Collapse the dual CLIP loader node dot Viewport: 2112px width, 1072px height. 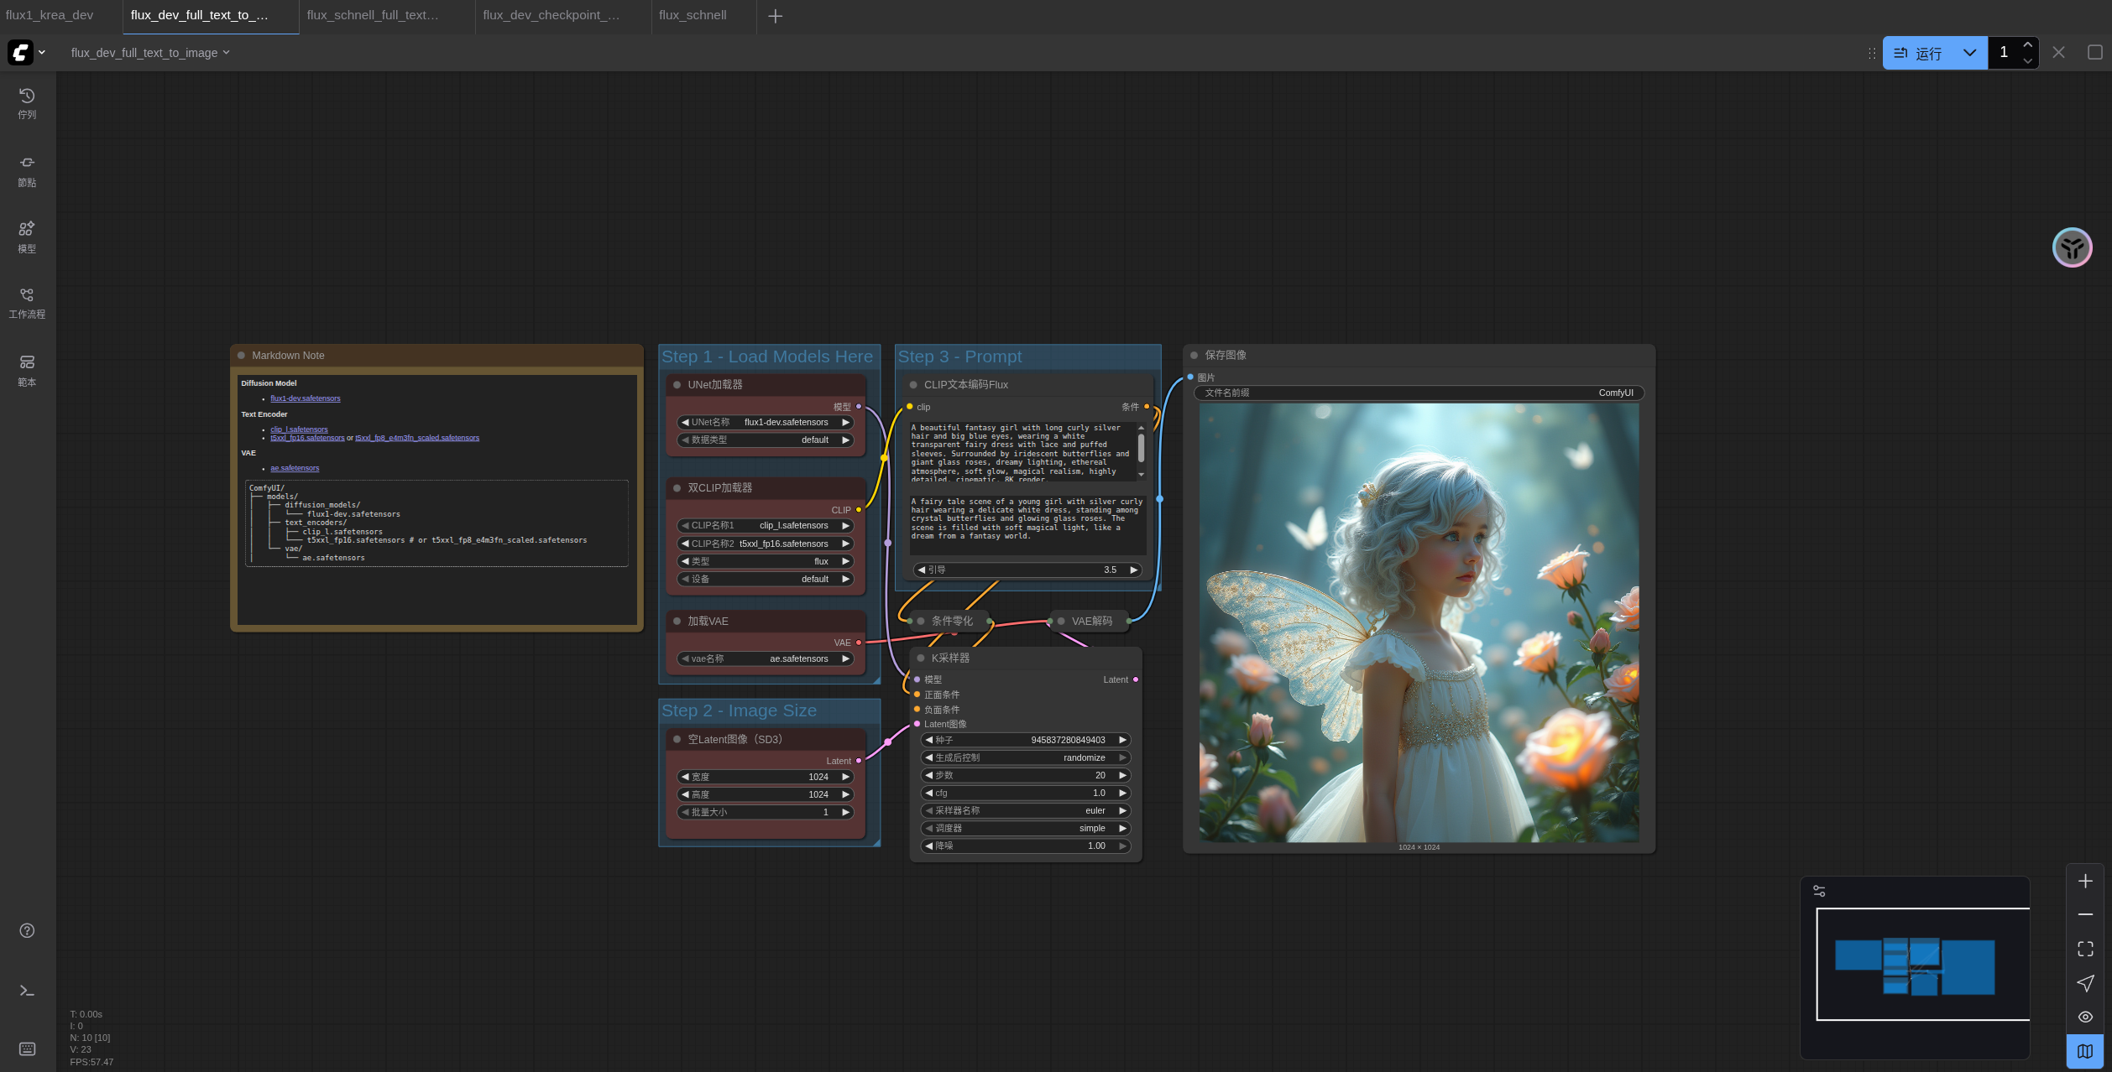point(677,488)
